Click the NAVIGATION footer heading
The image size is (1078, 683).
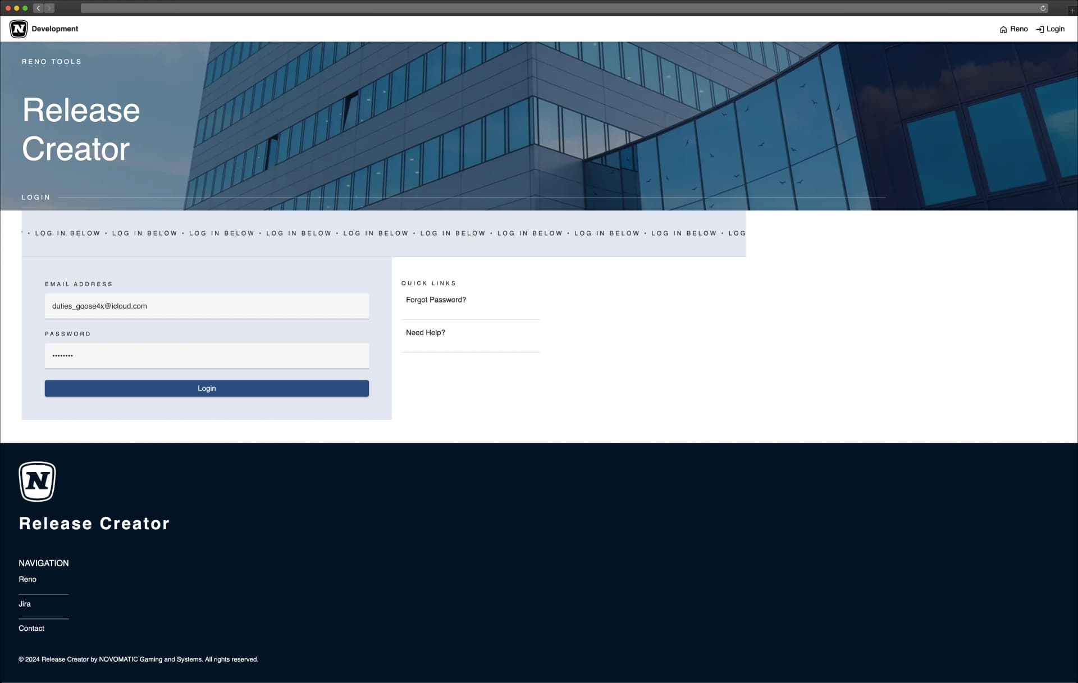coord(44,563)
